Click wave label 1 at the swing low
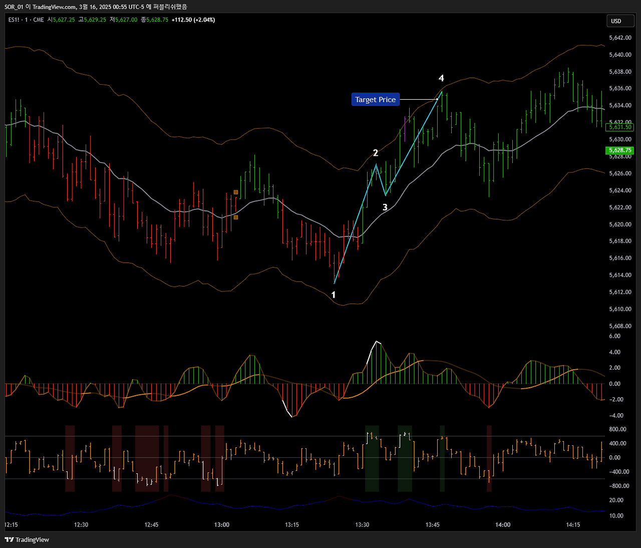Screen dimensions: 641x548 (334, 295)
